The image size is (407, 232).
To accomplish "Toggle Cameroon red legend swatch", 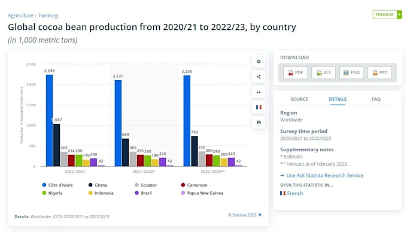I will pos(183,185).
